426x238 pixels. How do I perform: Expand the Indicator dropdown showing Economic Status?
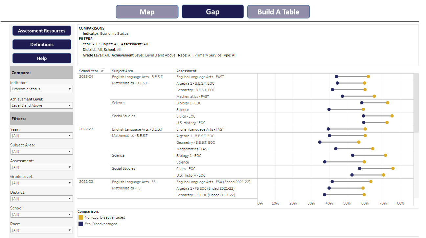tap(41, 89)
